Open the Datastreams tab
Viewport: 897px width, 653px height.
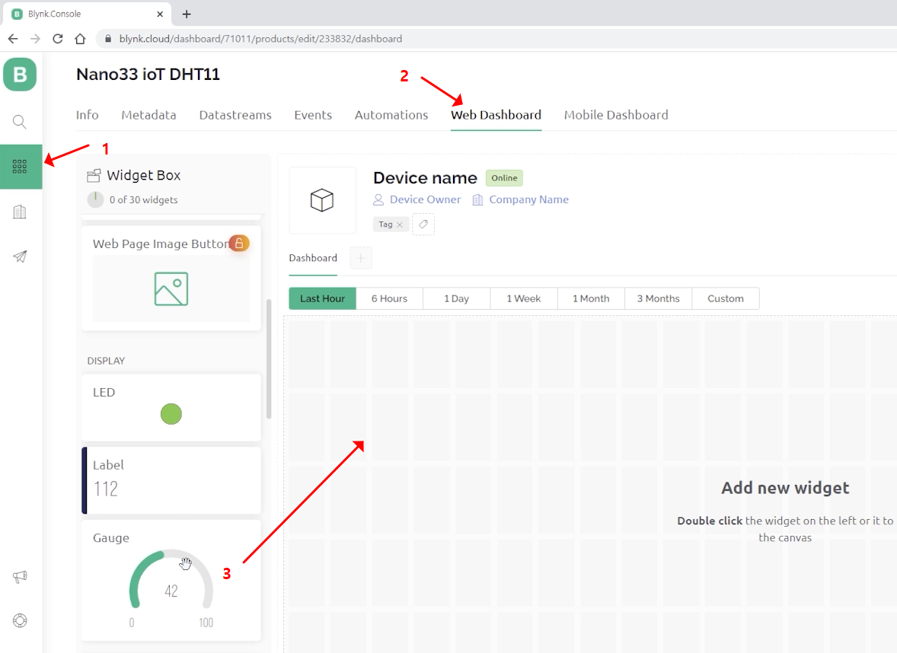pyautogui.click(x=235, y=115)
